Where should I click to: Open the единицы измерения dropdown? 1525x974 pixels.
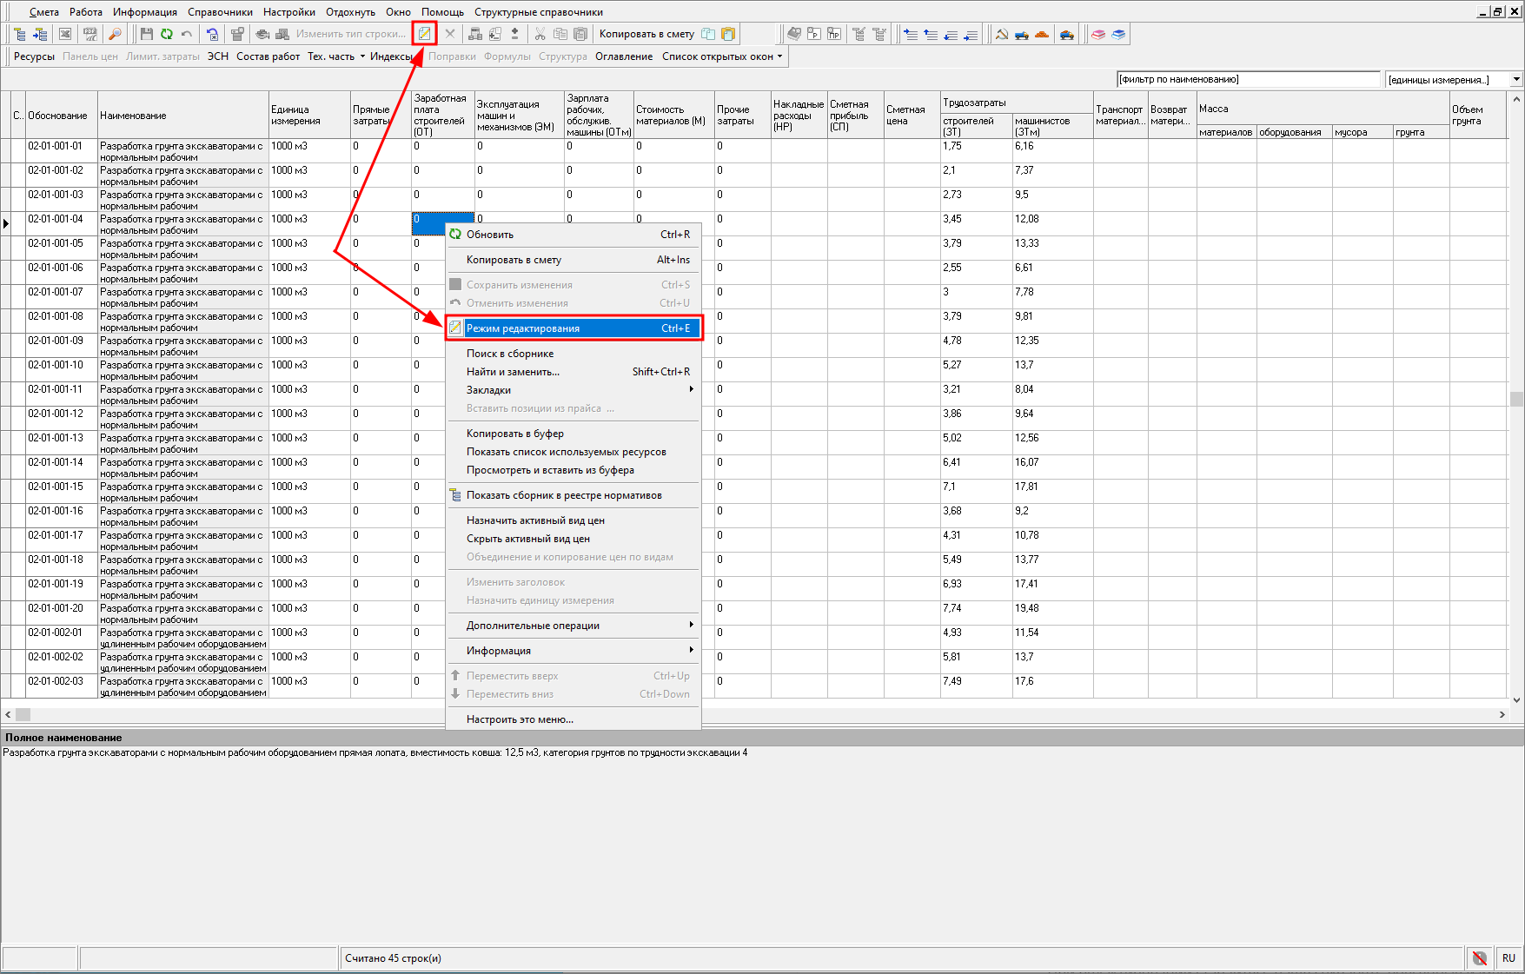click(x=1516, y=80)
